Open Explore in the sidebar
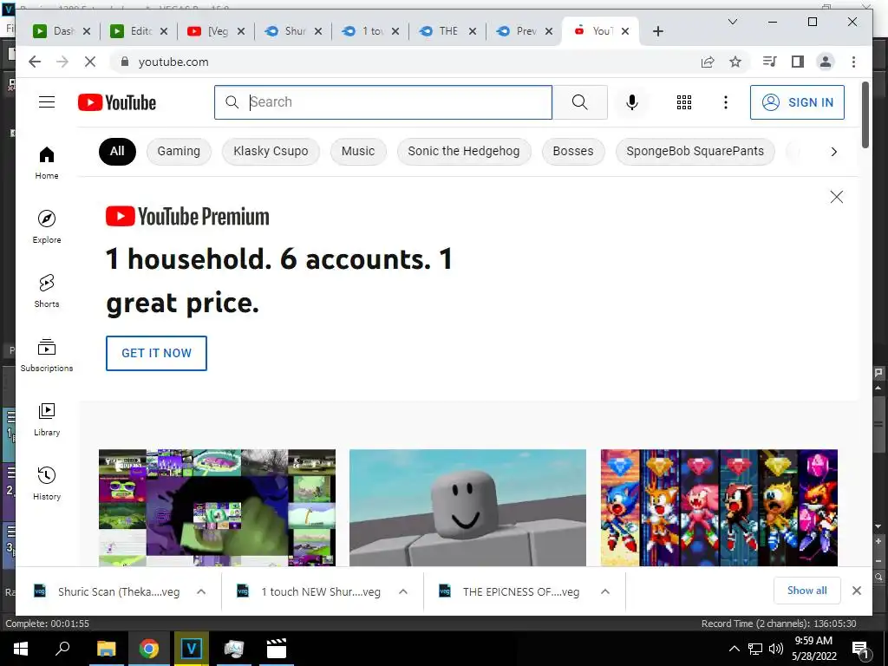This screenshot has width=888, height=666. pos(47,226)
